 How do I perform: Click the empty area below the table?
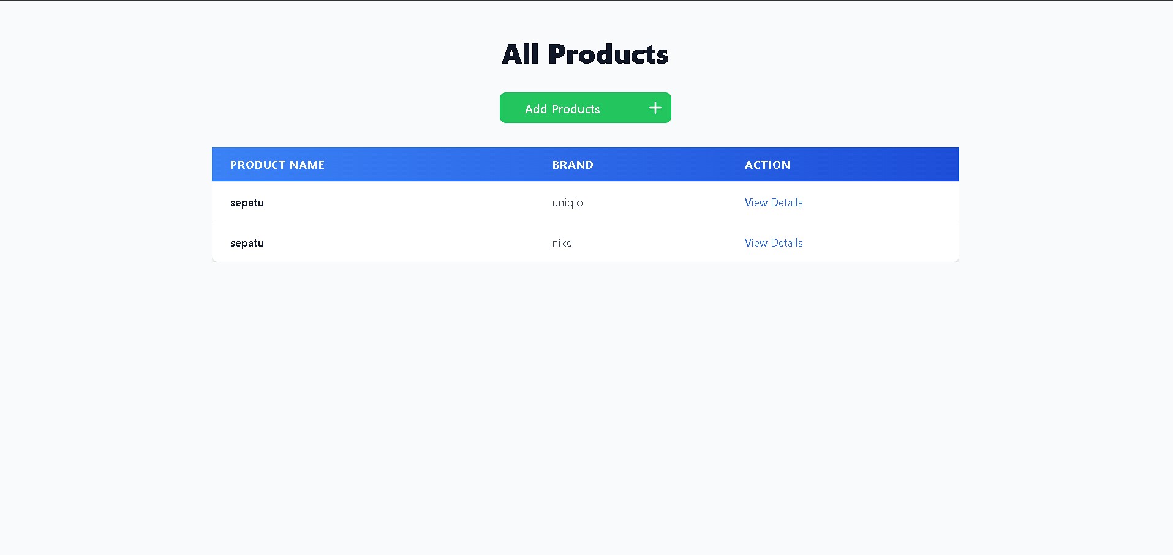pyautogui.click(x=585, y=379)
